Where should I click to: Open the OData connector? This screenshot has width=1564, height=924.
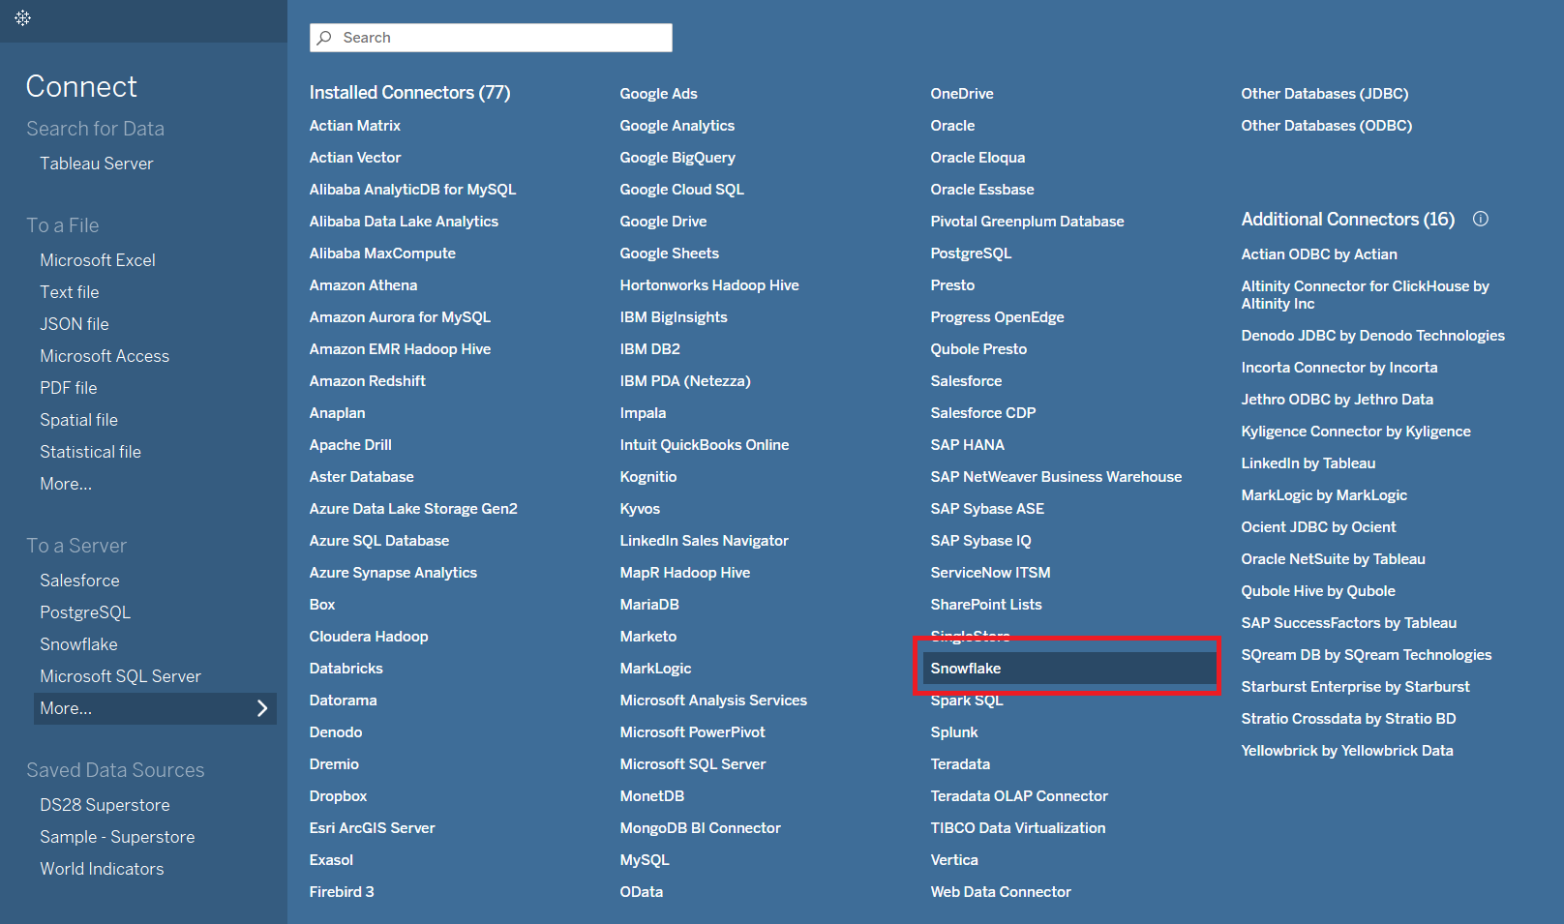pyautogui.click(x=642, y=892)
